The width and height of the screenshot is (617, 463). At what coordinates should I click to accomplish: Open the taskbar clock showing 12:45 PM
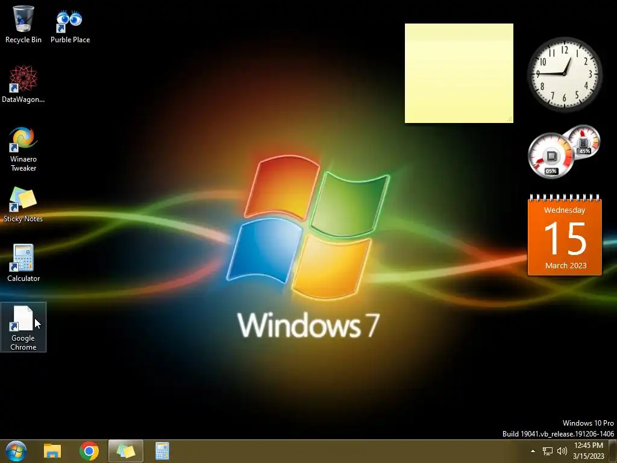pos(589,451)
